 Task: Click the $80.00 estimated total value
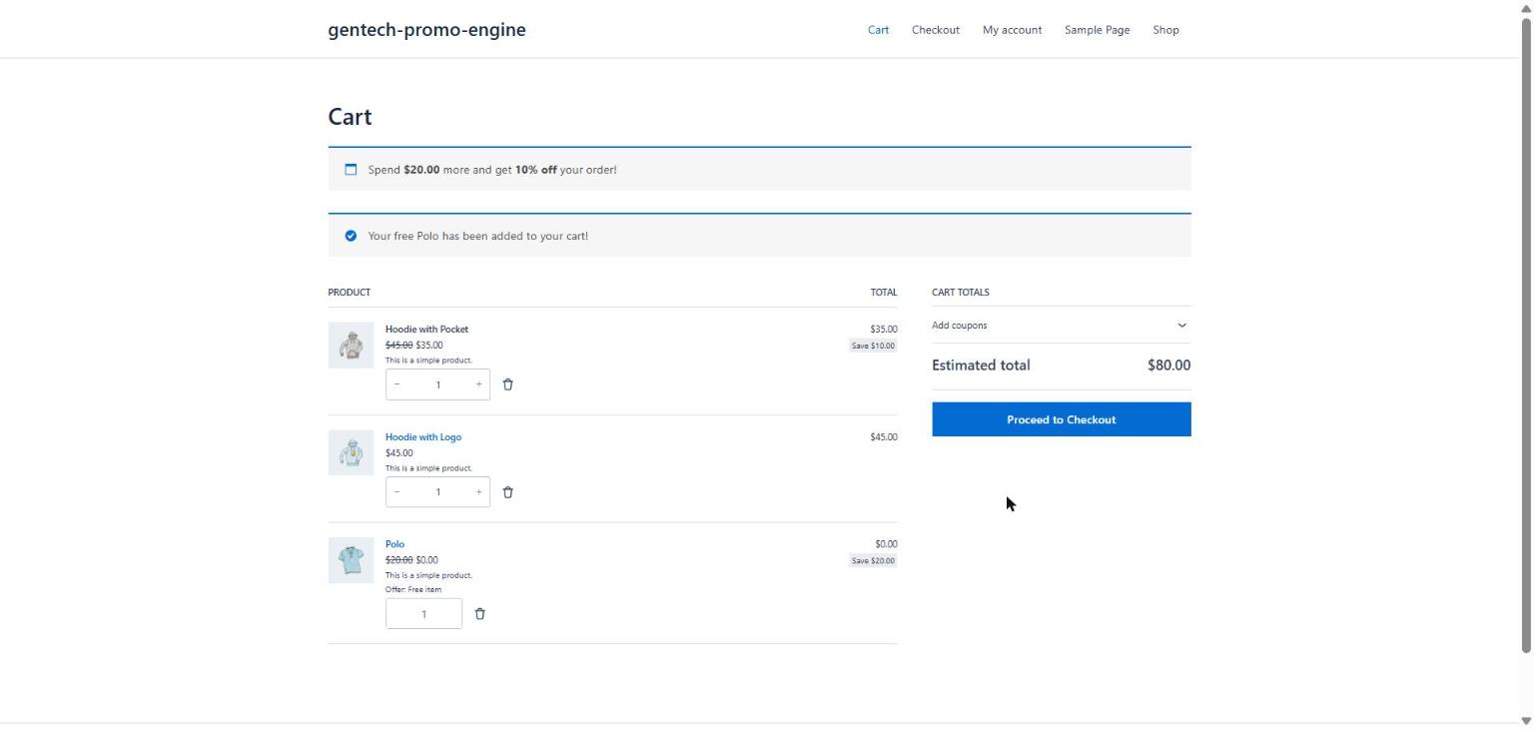1168,365
